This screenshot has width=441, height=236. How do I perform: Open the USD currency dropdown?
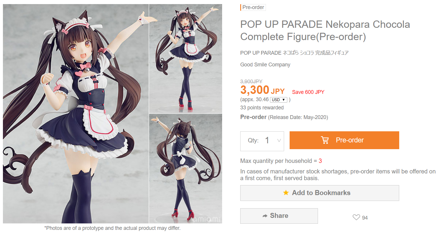[279, 100]
